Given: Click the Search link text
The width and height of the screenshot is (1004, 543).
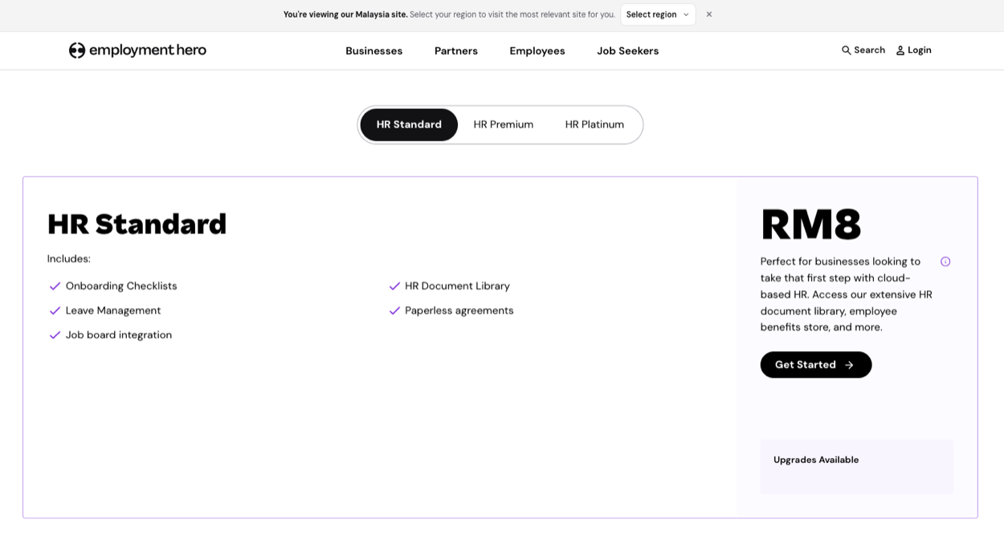Looking at the screenshot, I should click(870, 50).
